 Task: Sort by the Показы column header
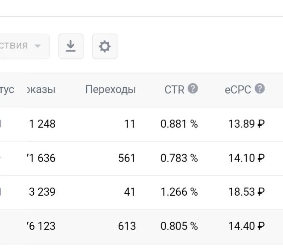coord(41,89)
